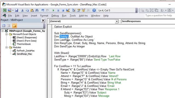Viewport: 175px width, 98px height.
Task: Open Project Explorer toolbar icon
Action: [x=74, y=10]
